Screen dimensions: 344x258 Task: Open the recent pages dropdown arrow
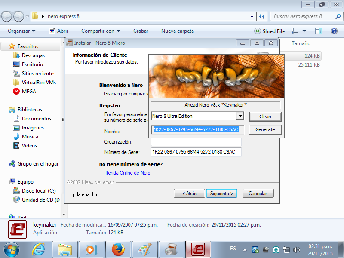pyautogui.click(x=27, y=16)
